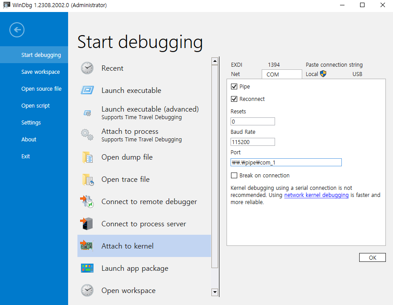The image size is (393, 305).
Task: Click the OK button
Action: [372, 257]
